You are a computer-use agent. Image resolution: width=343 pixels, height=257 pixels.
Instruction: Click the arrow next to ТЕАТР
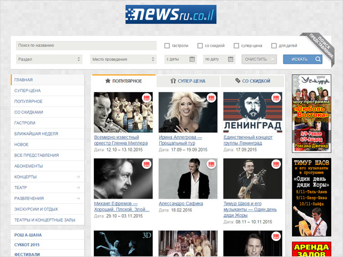pyautogui.click(x=78, y=187)
